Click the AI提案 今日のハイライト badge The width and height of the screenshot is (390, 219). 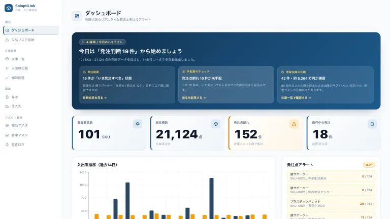coord(102,42)
